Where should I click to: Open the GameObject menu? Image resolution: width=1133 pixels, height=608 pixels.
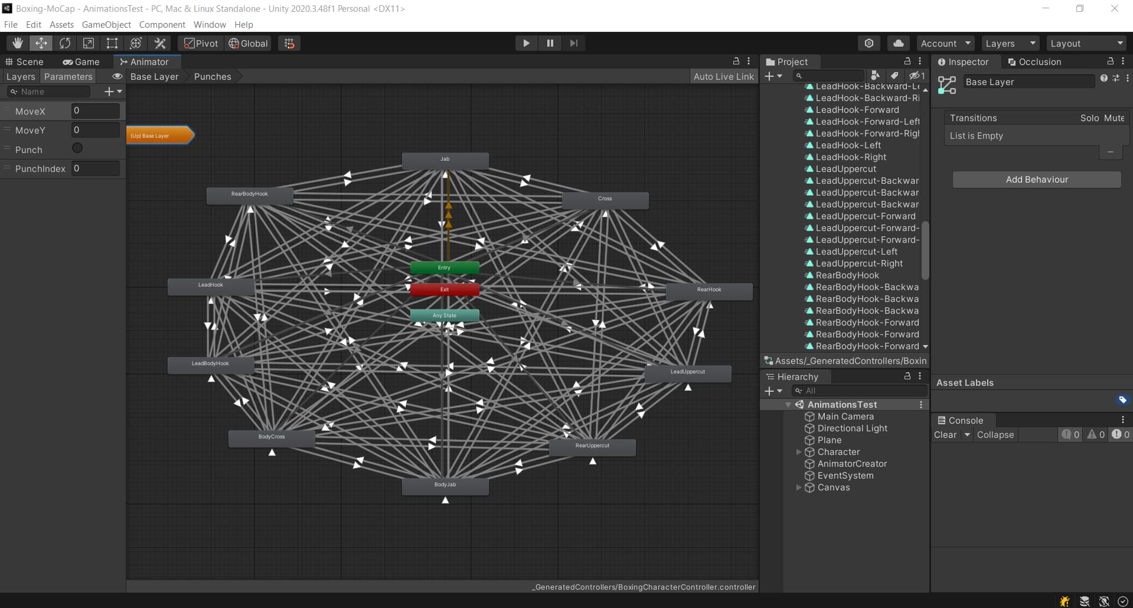106,24
